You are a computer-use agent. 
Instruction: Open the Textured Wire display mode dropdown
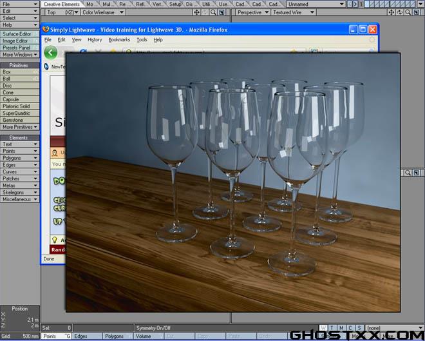click(x=294, y=12)
